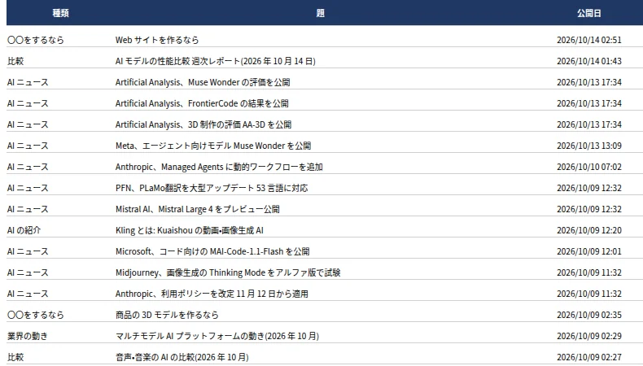Select the date '2026/10/13 13:09'
This screenshot has width=643, height=366.
588,146
